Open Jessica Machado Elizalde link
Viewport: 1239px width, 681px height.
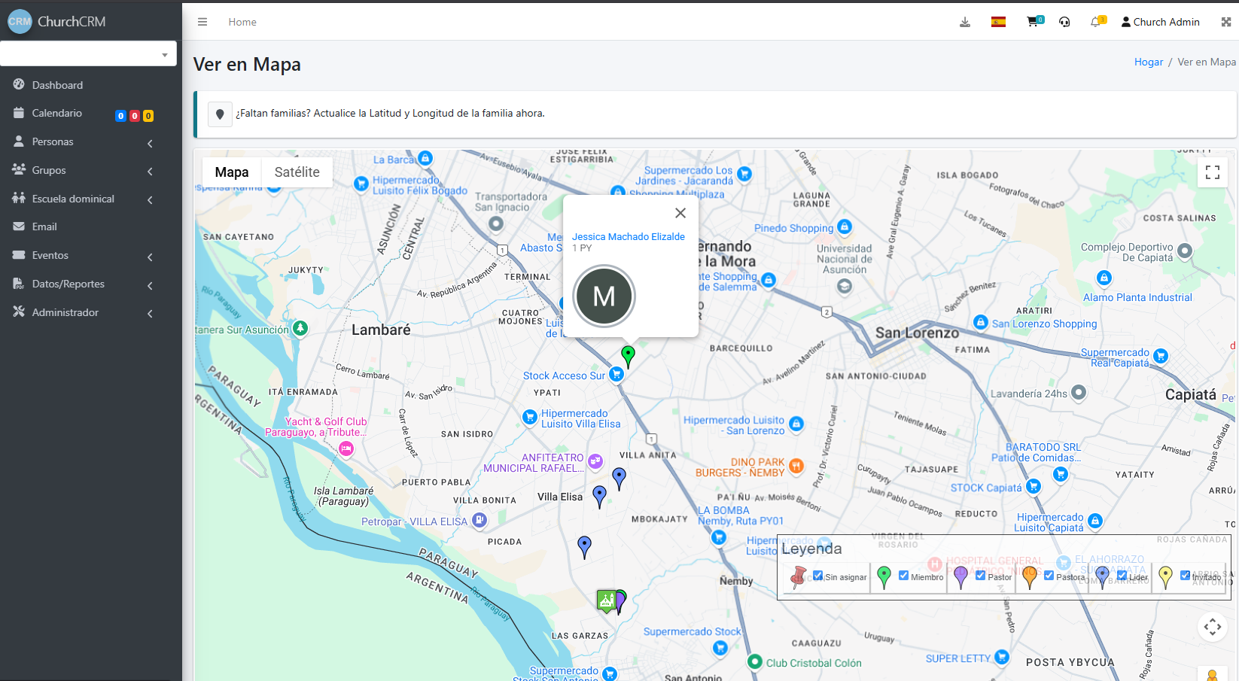[x=629, y=236]
